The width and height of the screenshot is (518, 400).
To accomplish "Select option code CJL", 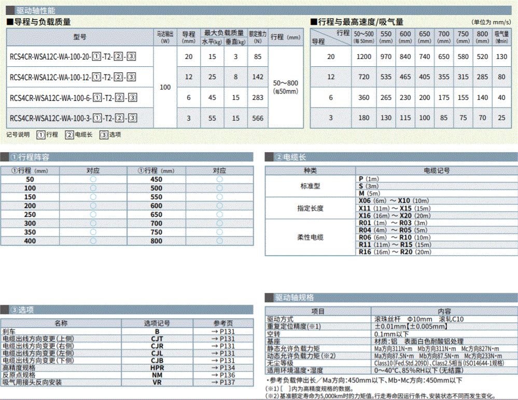I will click(157, 353).
